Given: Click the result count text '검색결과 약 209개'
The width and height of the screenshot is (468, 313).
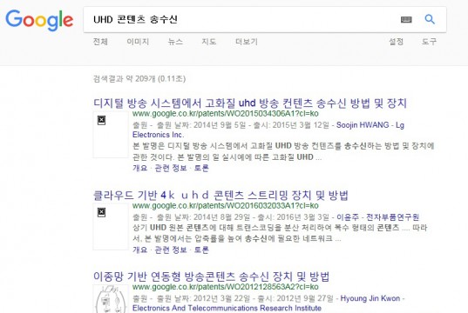Looking at the screenshot, I should tap(125, 78).
